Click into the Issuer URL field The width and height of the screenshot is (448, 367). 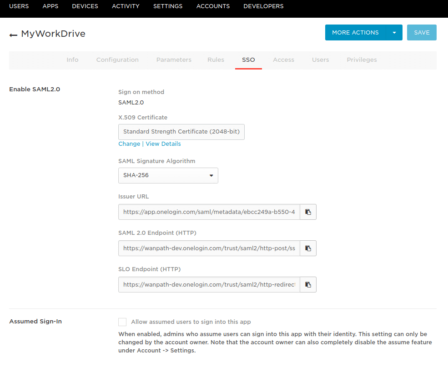[x=209, y=212]
